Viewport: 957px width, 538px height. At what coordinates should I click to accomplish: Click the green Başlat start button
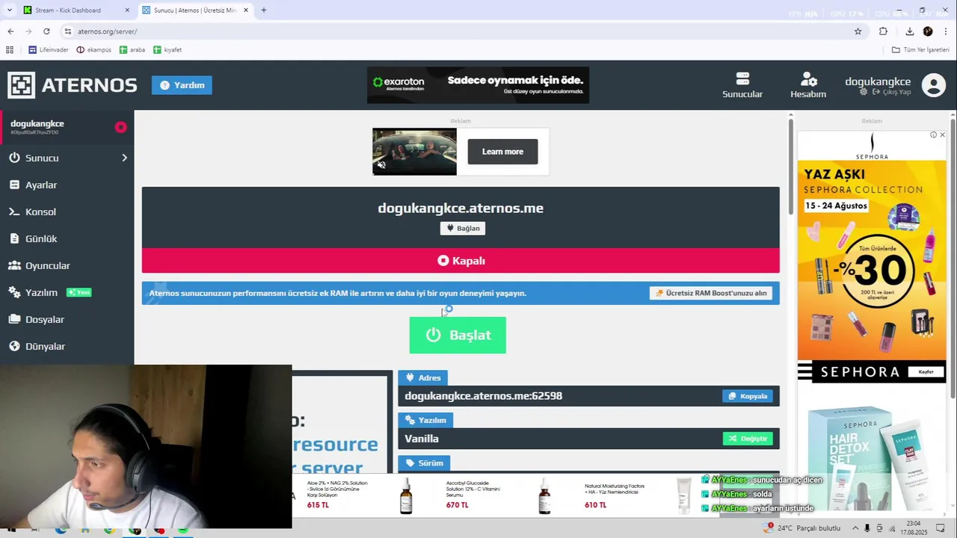point(458,335)
